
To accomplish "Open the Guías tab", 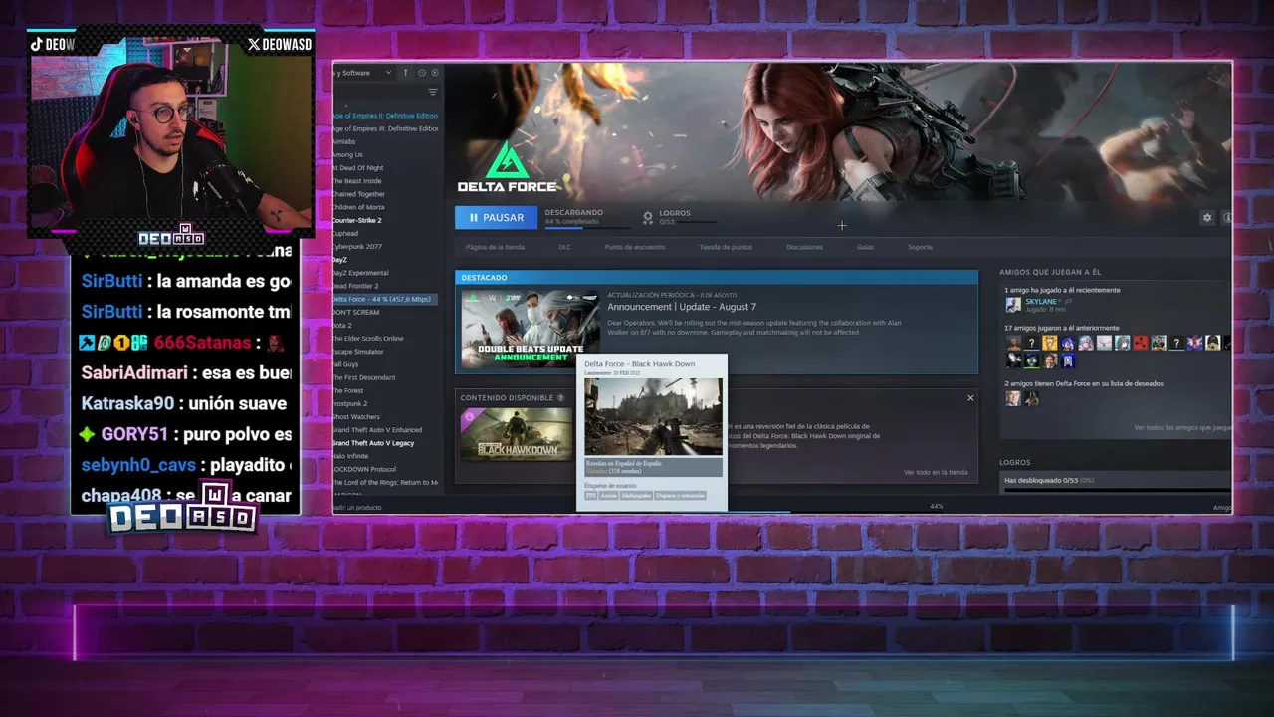I will [865, 247].
